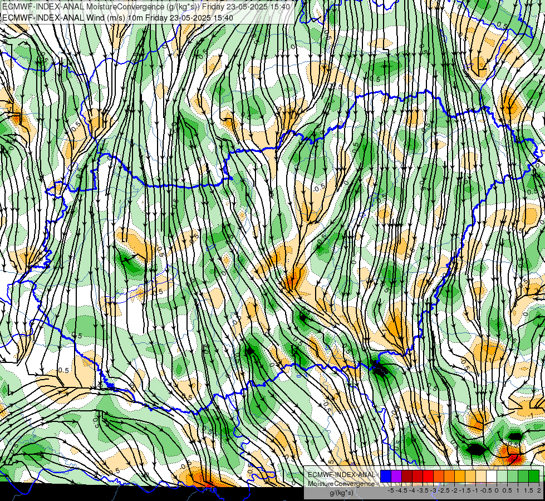This screenshot has width=545, height=501.
Task: Select the white legend swatch
Action: [492, 476]
